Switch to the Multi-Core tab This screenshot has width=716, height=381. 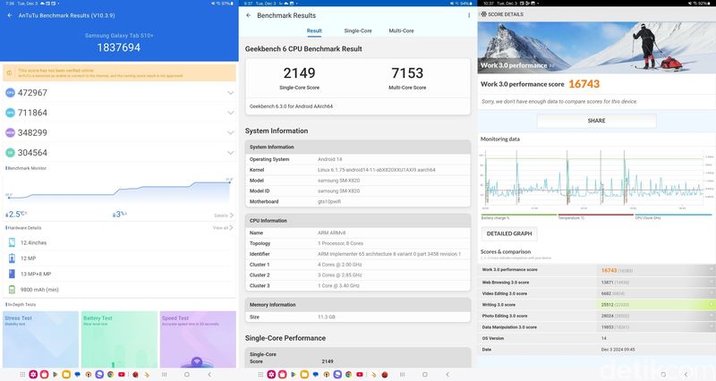point(401,31)
